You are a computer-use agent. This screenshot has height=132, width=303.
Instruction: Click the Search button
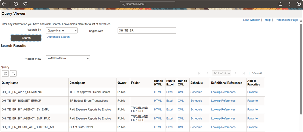click(26, 38)
